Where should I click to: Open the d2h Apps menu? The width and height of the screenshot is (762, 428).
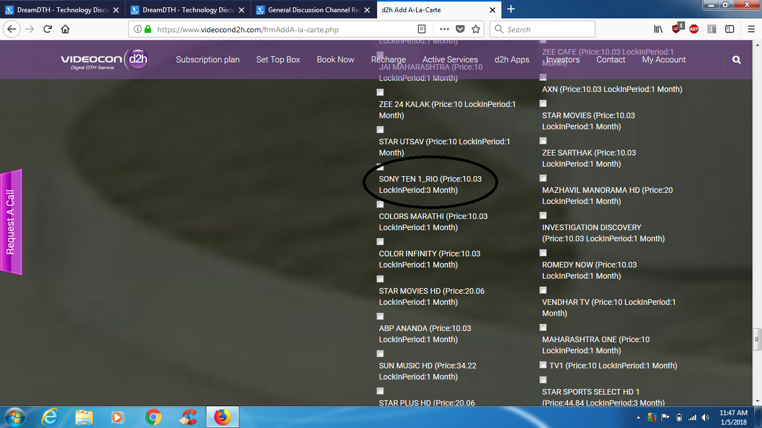[x=512, y=60]
